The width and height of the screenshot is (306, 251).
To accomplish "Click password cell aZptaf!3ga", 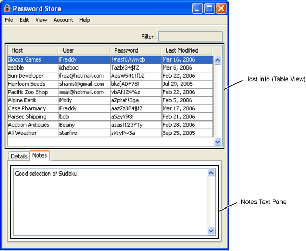I will [136, 100].
